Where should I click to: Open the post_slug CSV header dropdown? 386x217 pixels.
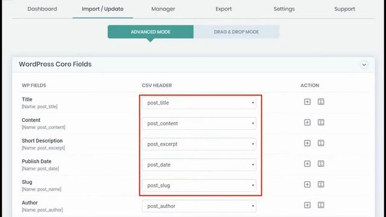199,186
